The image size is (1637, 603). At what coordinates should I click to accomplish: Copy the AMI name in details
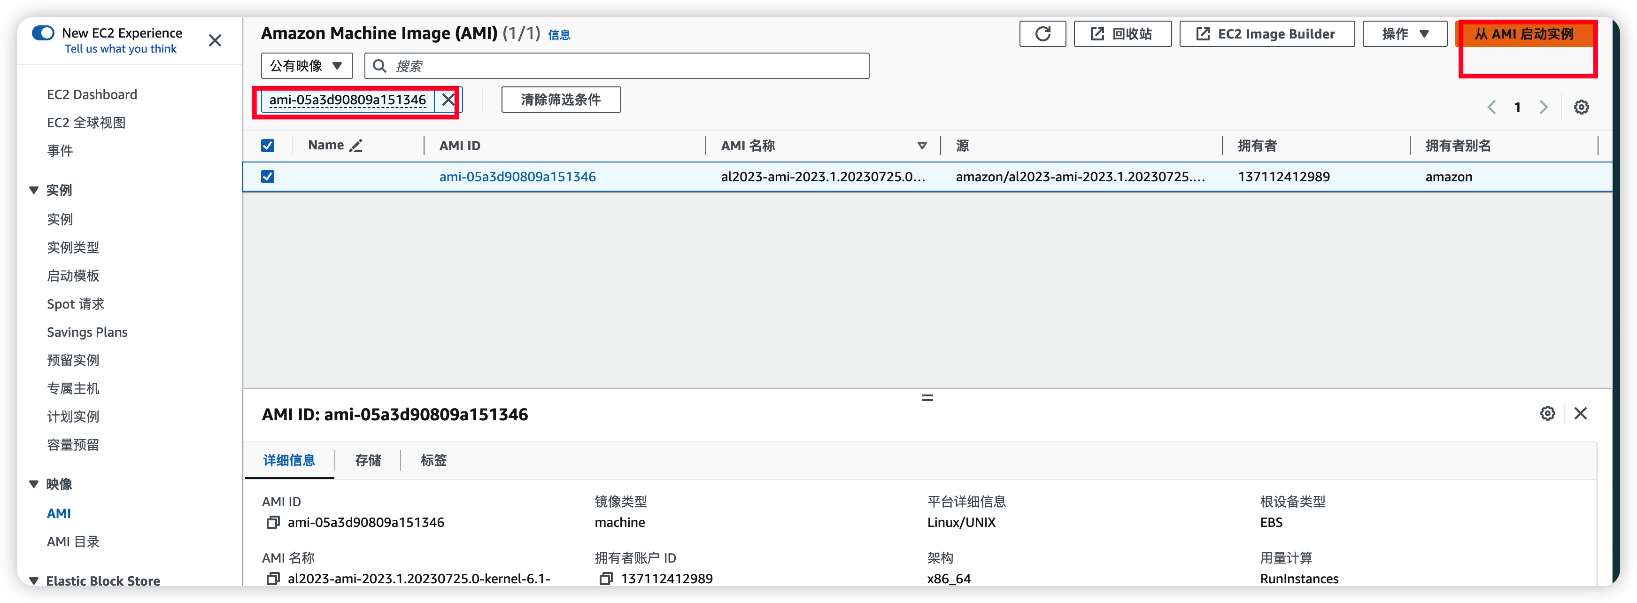(273, 578)
